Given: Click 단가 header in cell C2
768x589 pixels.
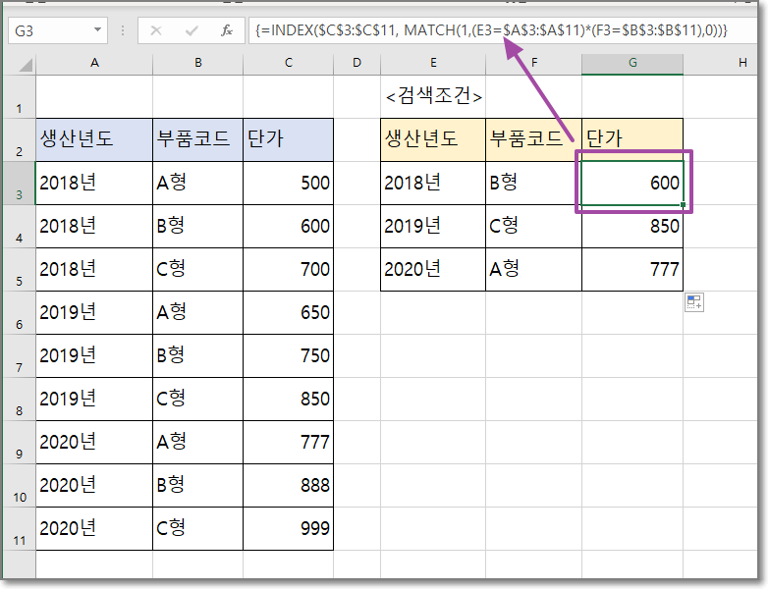Looking at the screenshot, I should pyautogui.click(x=288, y=139).
